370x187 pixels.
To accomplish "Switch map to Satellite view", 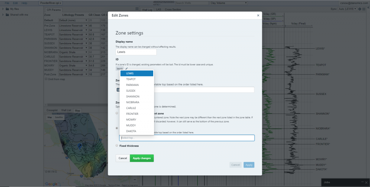I will (59, 117).
